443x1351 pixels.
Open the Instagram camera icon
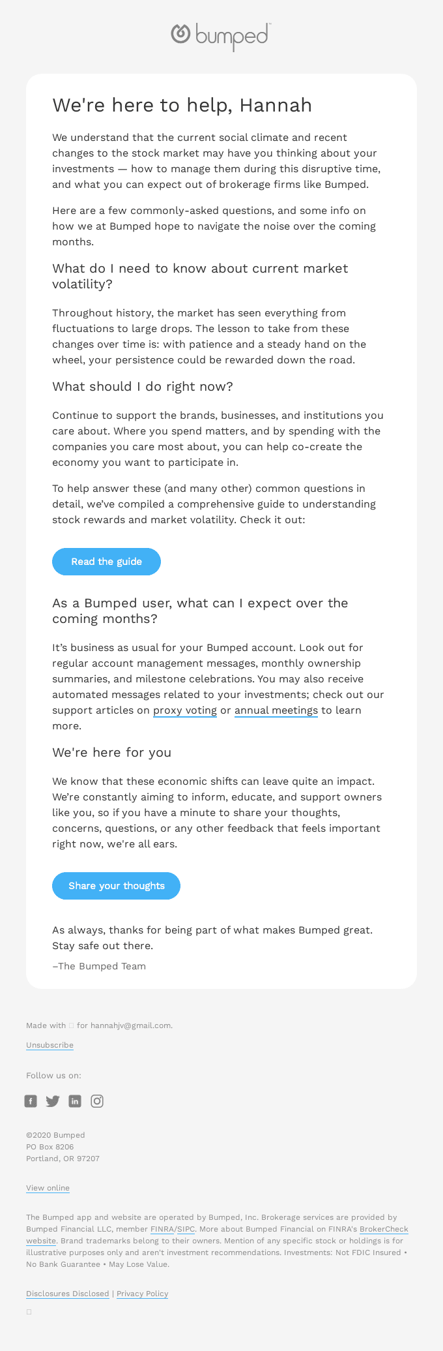[97, 1101]
